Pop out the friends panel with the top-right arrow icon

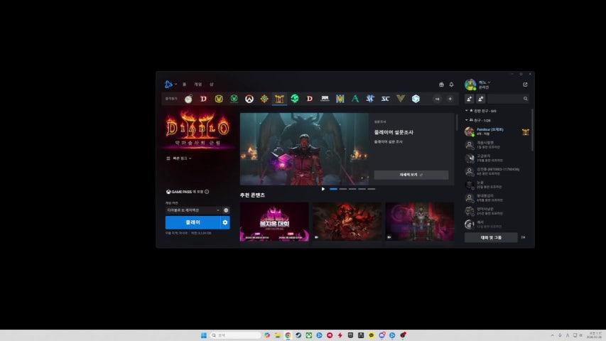point(525,85)
